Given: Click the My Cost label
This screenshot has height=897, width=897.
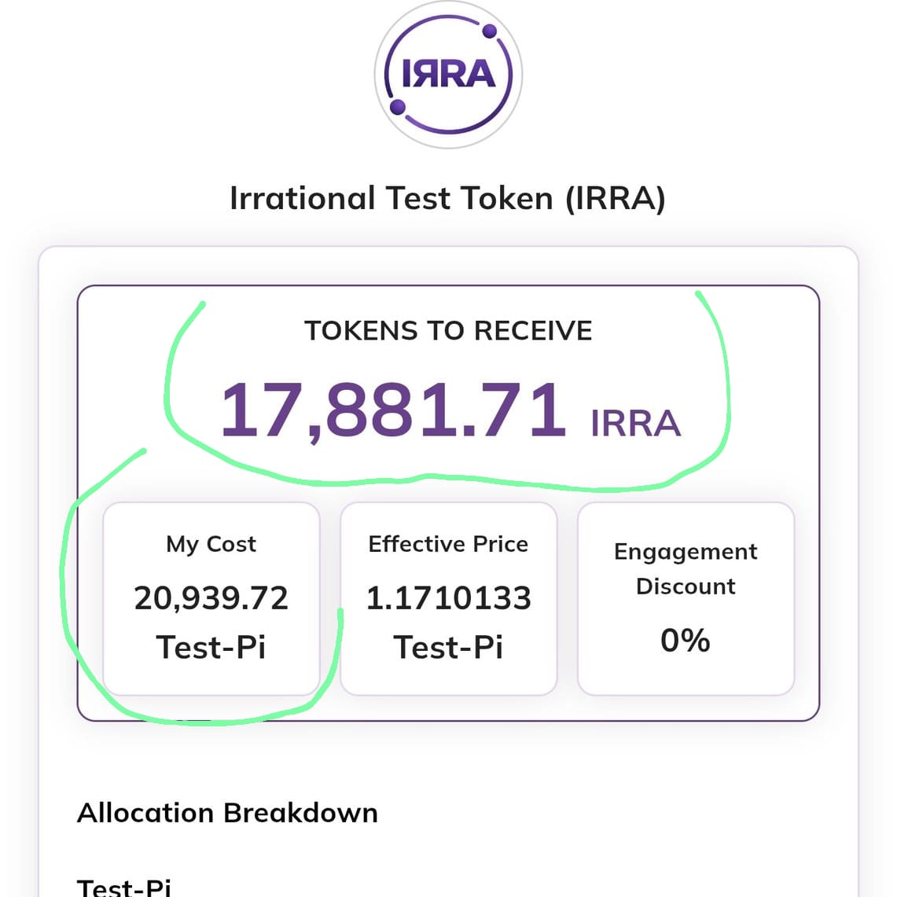Looking at the screenshot, I should tap(211, 544).
